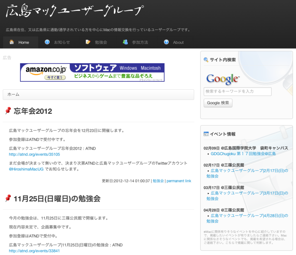Select the Home icon in the navigation bar
Screen dimensions: 296x255
12,42
